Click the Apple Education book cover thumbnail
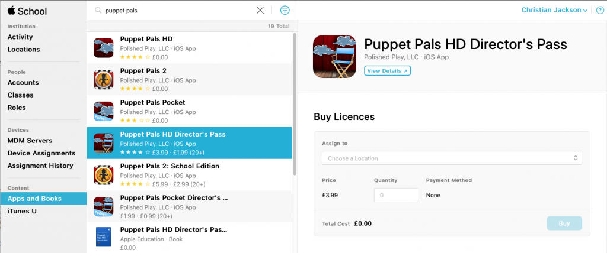The height and width of the screenshot is (253, 607). 103,237
